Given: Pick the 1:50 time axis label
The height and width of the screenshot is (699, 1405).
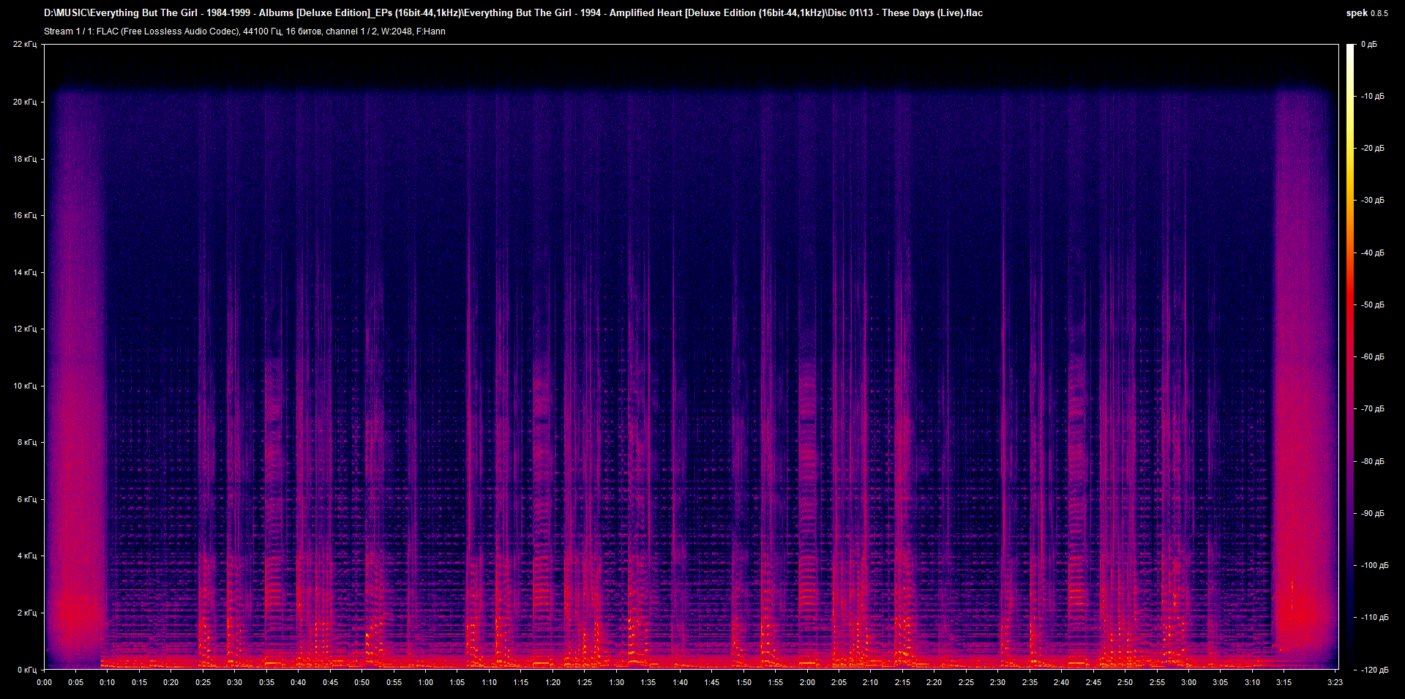Looking at the screenshot, I should click(743, 682).
